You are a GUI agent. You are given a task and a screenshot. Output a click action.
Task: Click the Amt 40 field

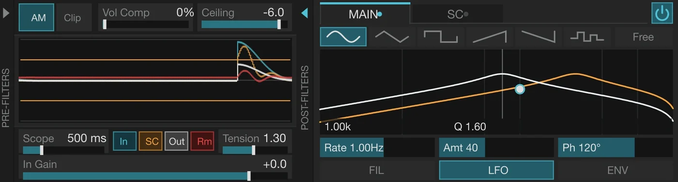click(x=496, y=148)
